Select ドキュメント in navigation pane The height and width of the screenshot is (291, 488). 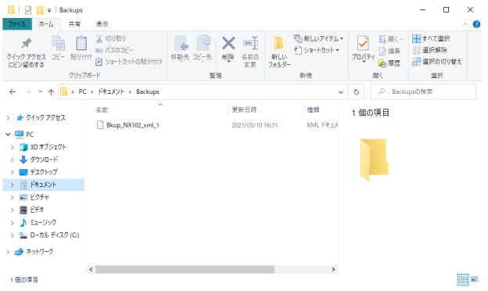pos(43,185)
